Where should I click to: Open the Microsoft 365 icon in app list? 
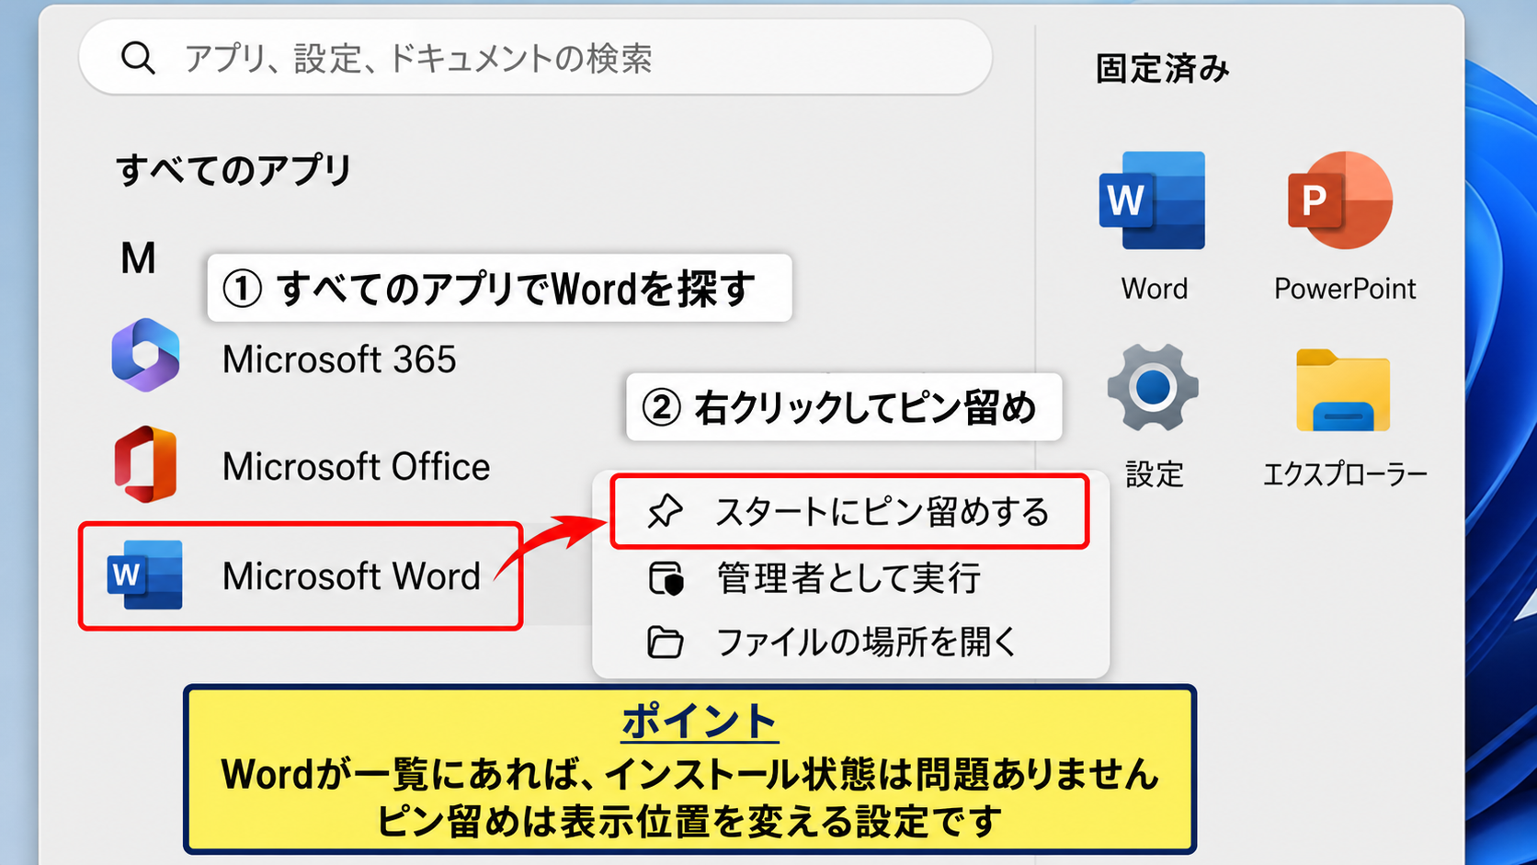click(145, 356)
